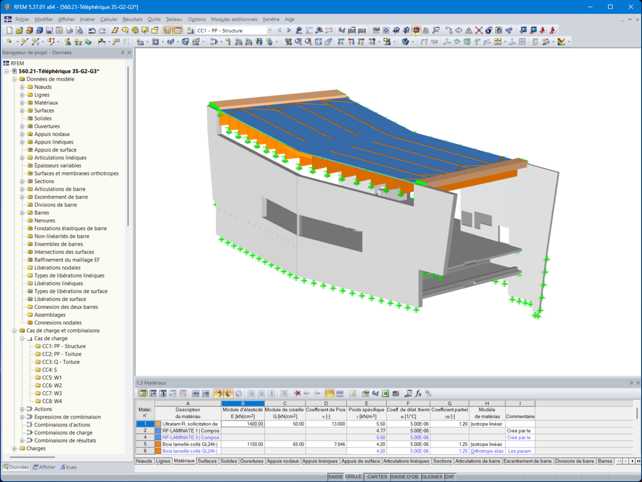The image size is (642, 482).
Task: Expand the Nœuds tree item
Action: click(23, 87)
